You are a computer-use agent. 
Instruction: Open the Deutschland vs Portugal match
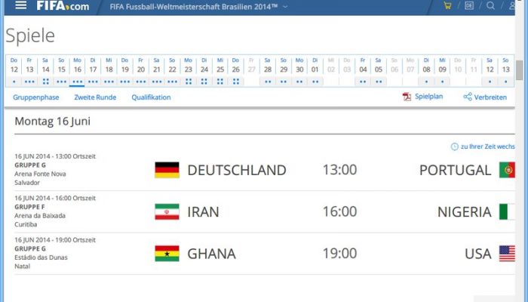[x=264, y=170]
